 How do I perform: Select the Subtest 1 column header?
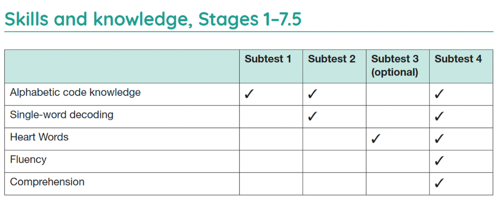pos(268,59)
